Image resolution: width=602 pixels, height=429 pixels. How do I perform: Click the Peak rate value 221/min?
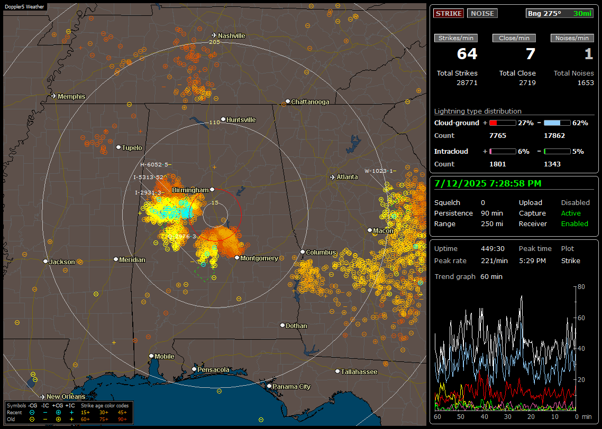(x=494, y=260)
